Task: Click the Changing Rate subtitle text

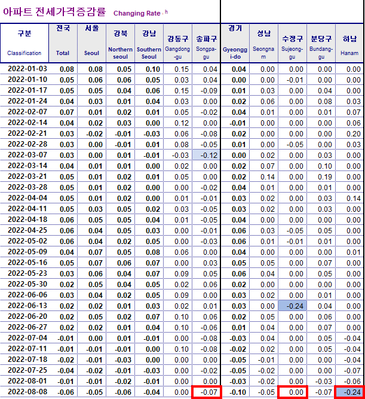Action: click(137, 13)
